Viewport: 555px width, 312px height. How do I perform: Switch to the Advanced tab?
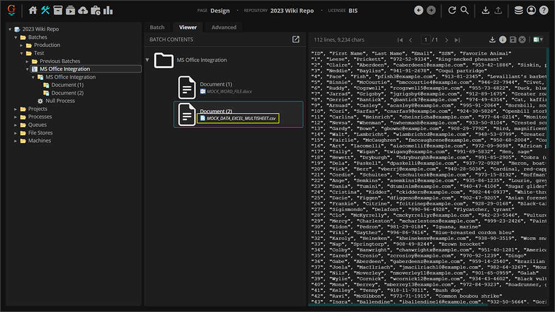tap(224, 27)
